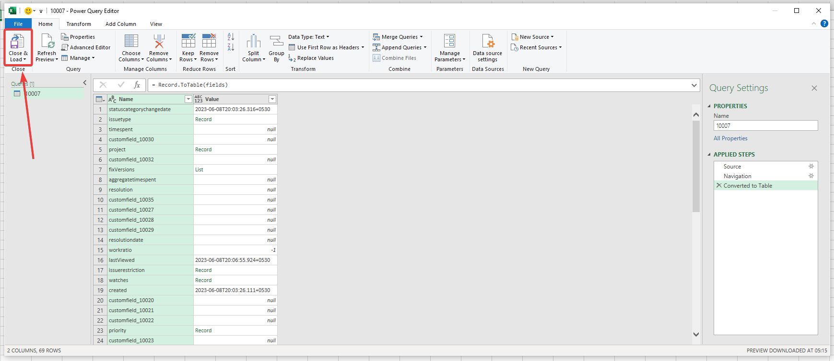Click the Refresh Preview icon
The width and height of the screenshot is (834, 361).
[x=47, y=41]
